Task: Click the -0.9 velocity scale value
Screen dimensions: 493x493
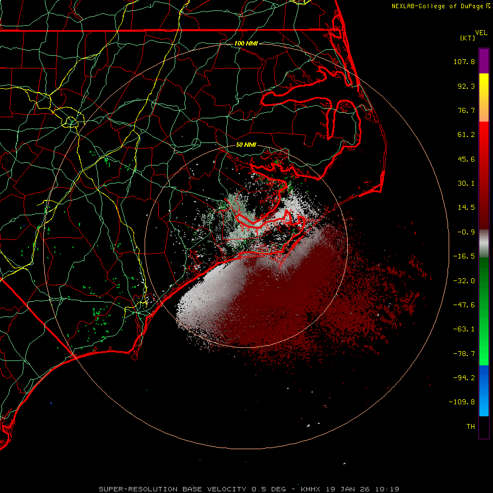Action: click(x=466, y=232)
